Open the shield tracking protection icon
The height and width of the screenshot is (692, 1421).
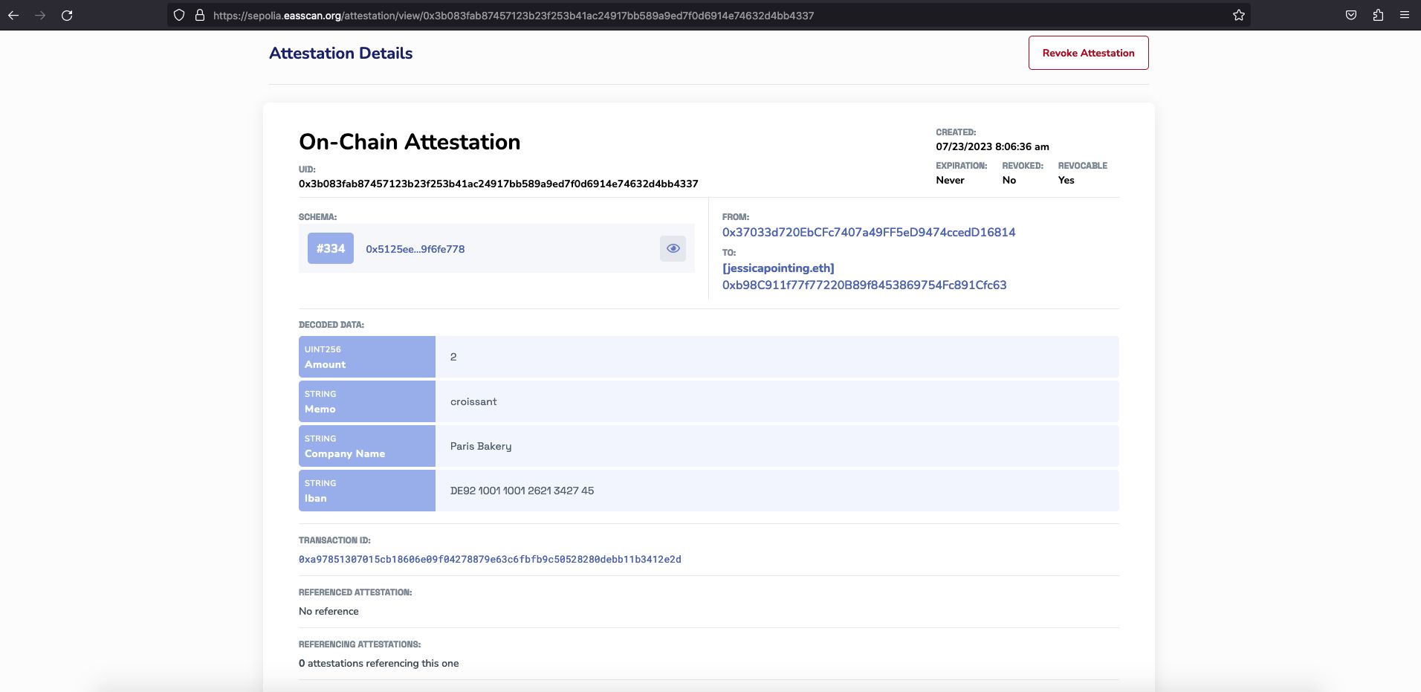(x=179, y=15)
